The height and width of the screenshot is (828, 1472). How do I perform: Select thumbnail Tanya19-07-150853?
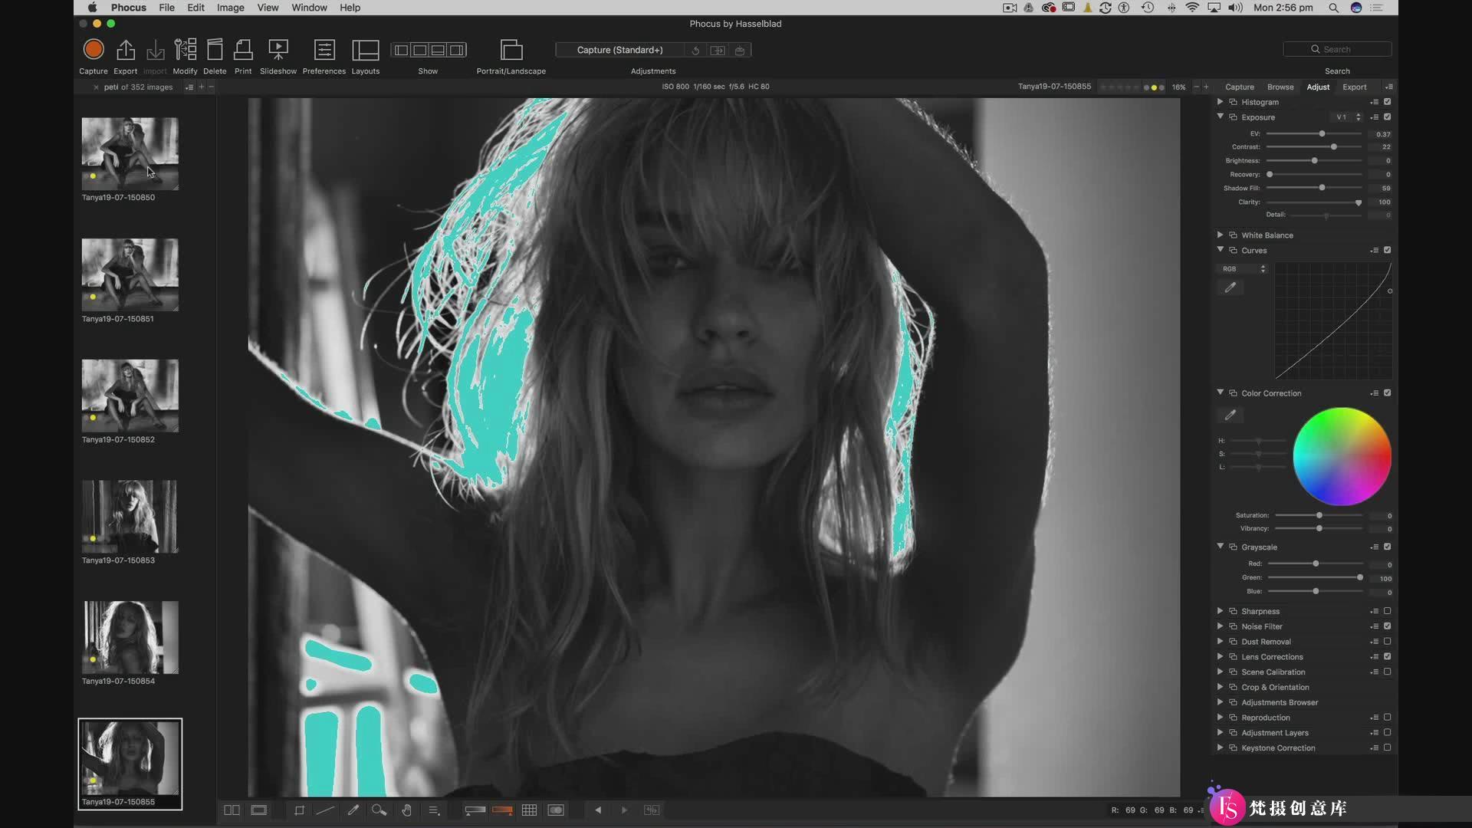pyautogui.click(x=130, y=516)
